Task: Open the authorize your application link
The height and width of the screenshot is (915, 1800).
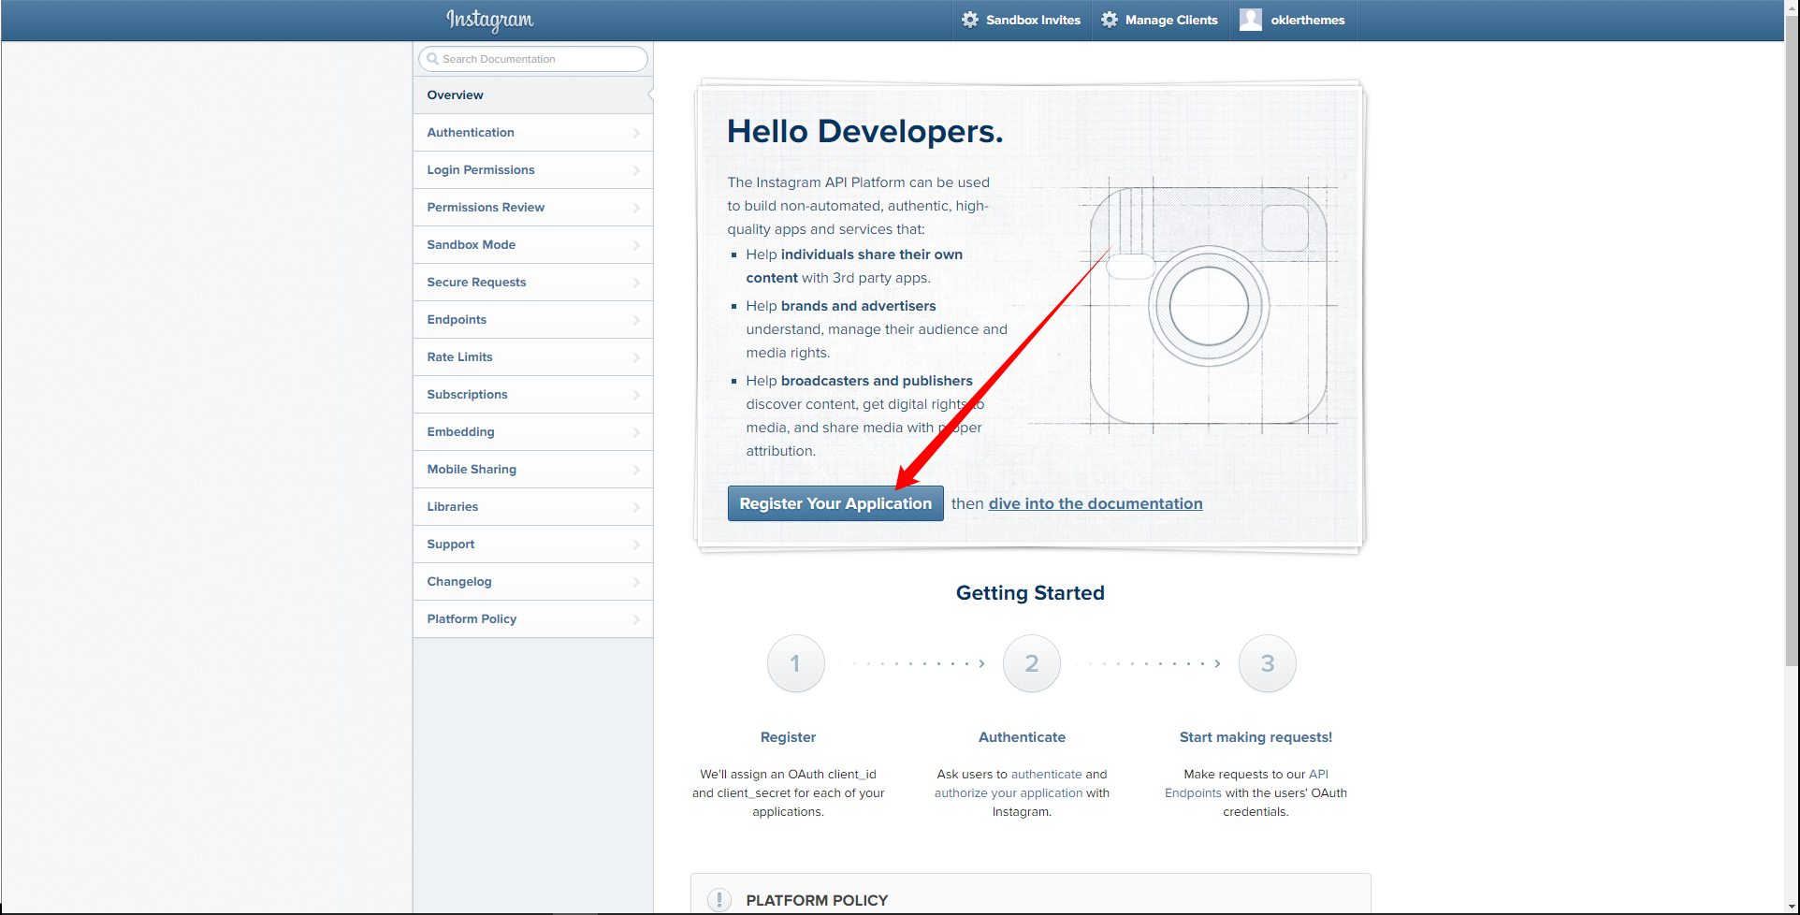Action: click(1008, 793)
